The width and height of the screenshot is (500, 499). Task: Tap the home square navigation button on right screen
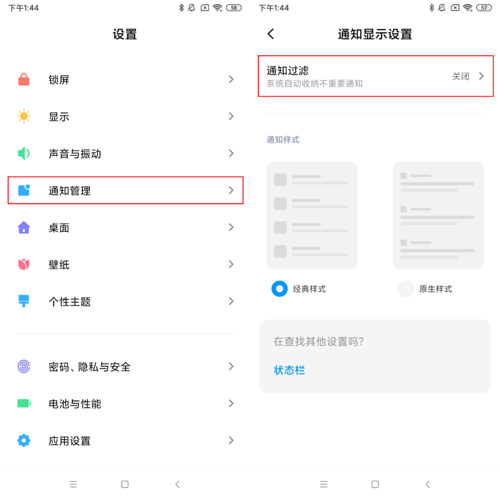pos(375,484)
